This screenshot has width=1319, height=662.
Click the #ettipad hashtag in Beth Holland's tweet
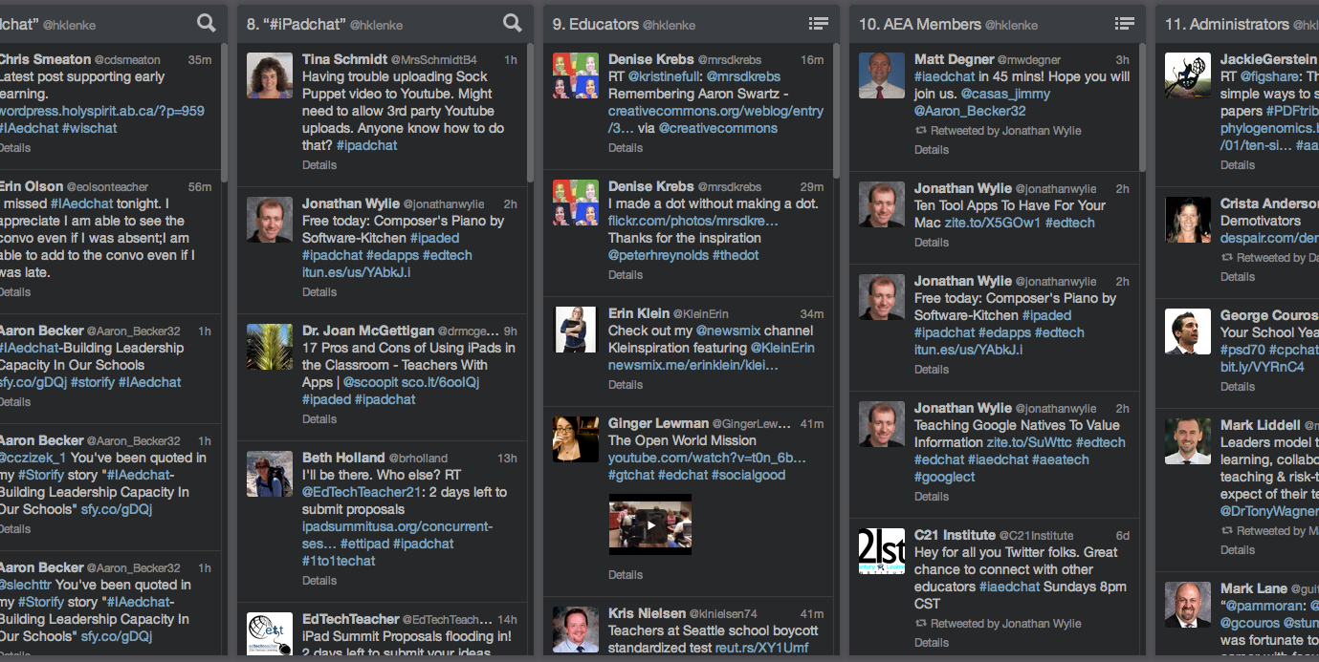pyautogui.click(x=363, y=544)
